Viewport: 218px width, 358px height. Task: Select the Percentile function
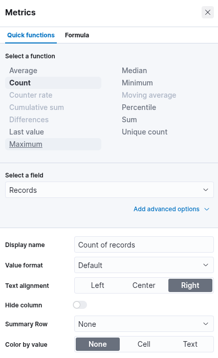click(x=139, y=107)
